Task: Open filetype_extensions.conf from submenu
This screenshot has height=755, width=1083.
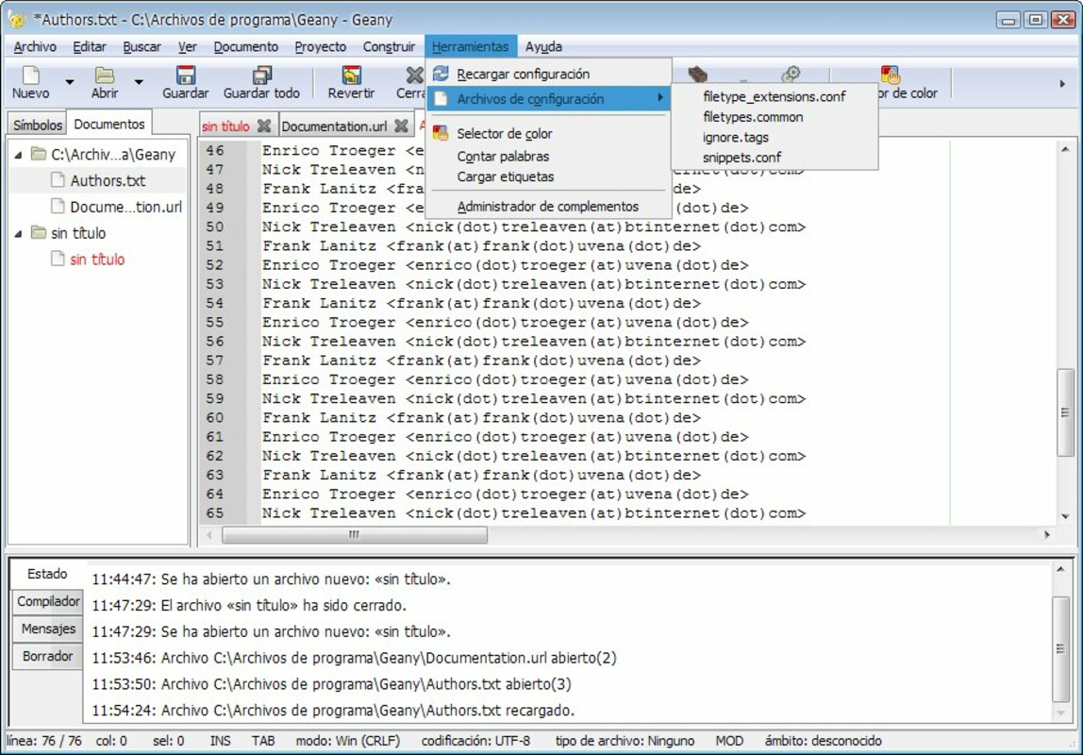Action: click(x=775, y=96)
